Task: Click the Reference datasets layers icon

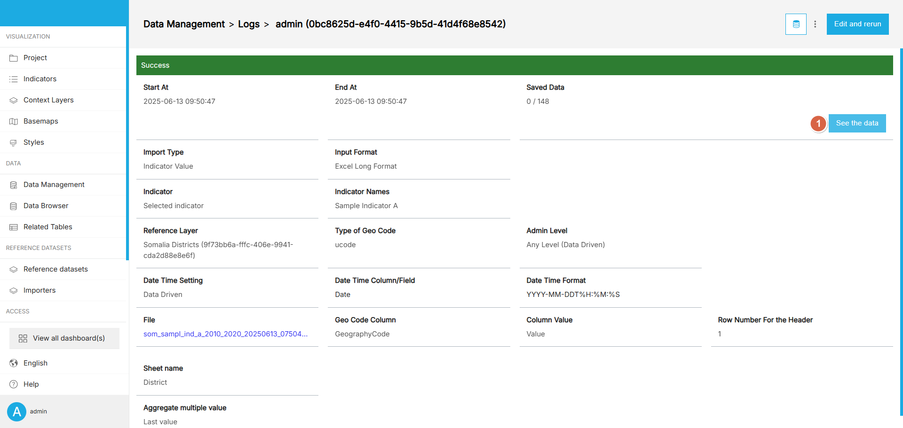Action: point(14,269)
